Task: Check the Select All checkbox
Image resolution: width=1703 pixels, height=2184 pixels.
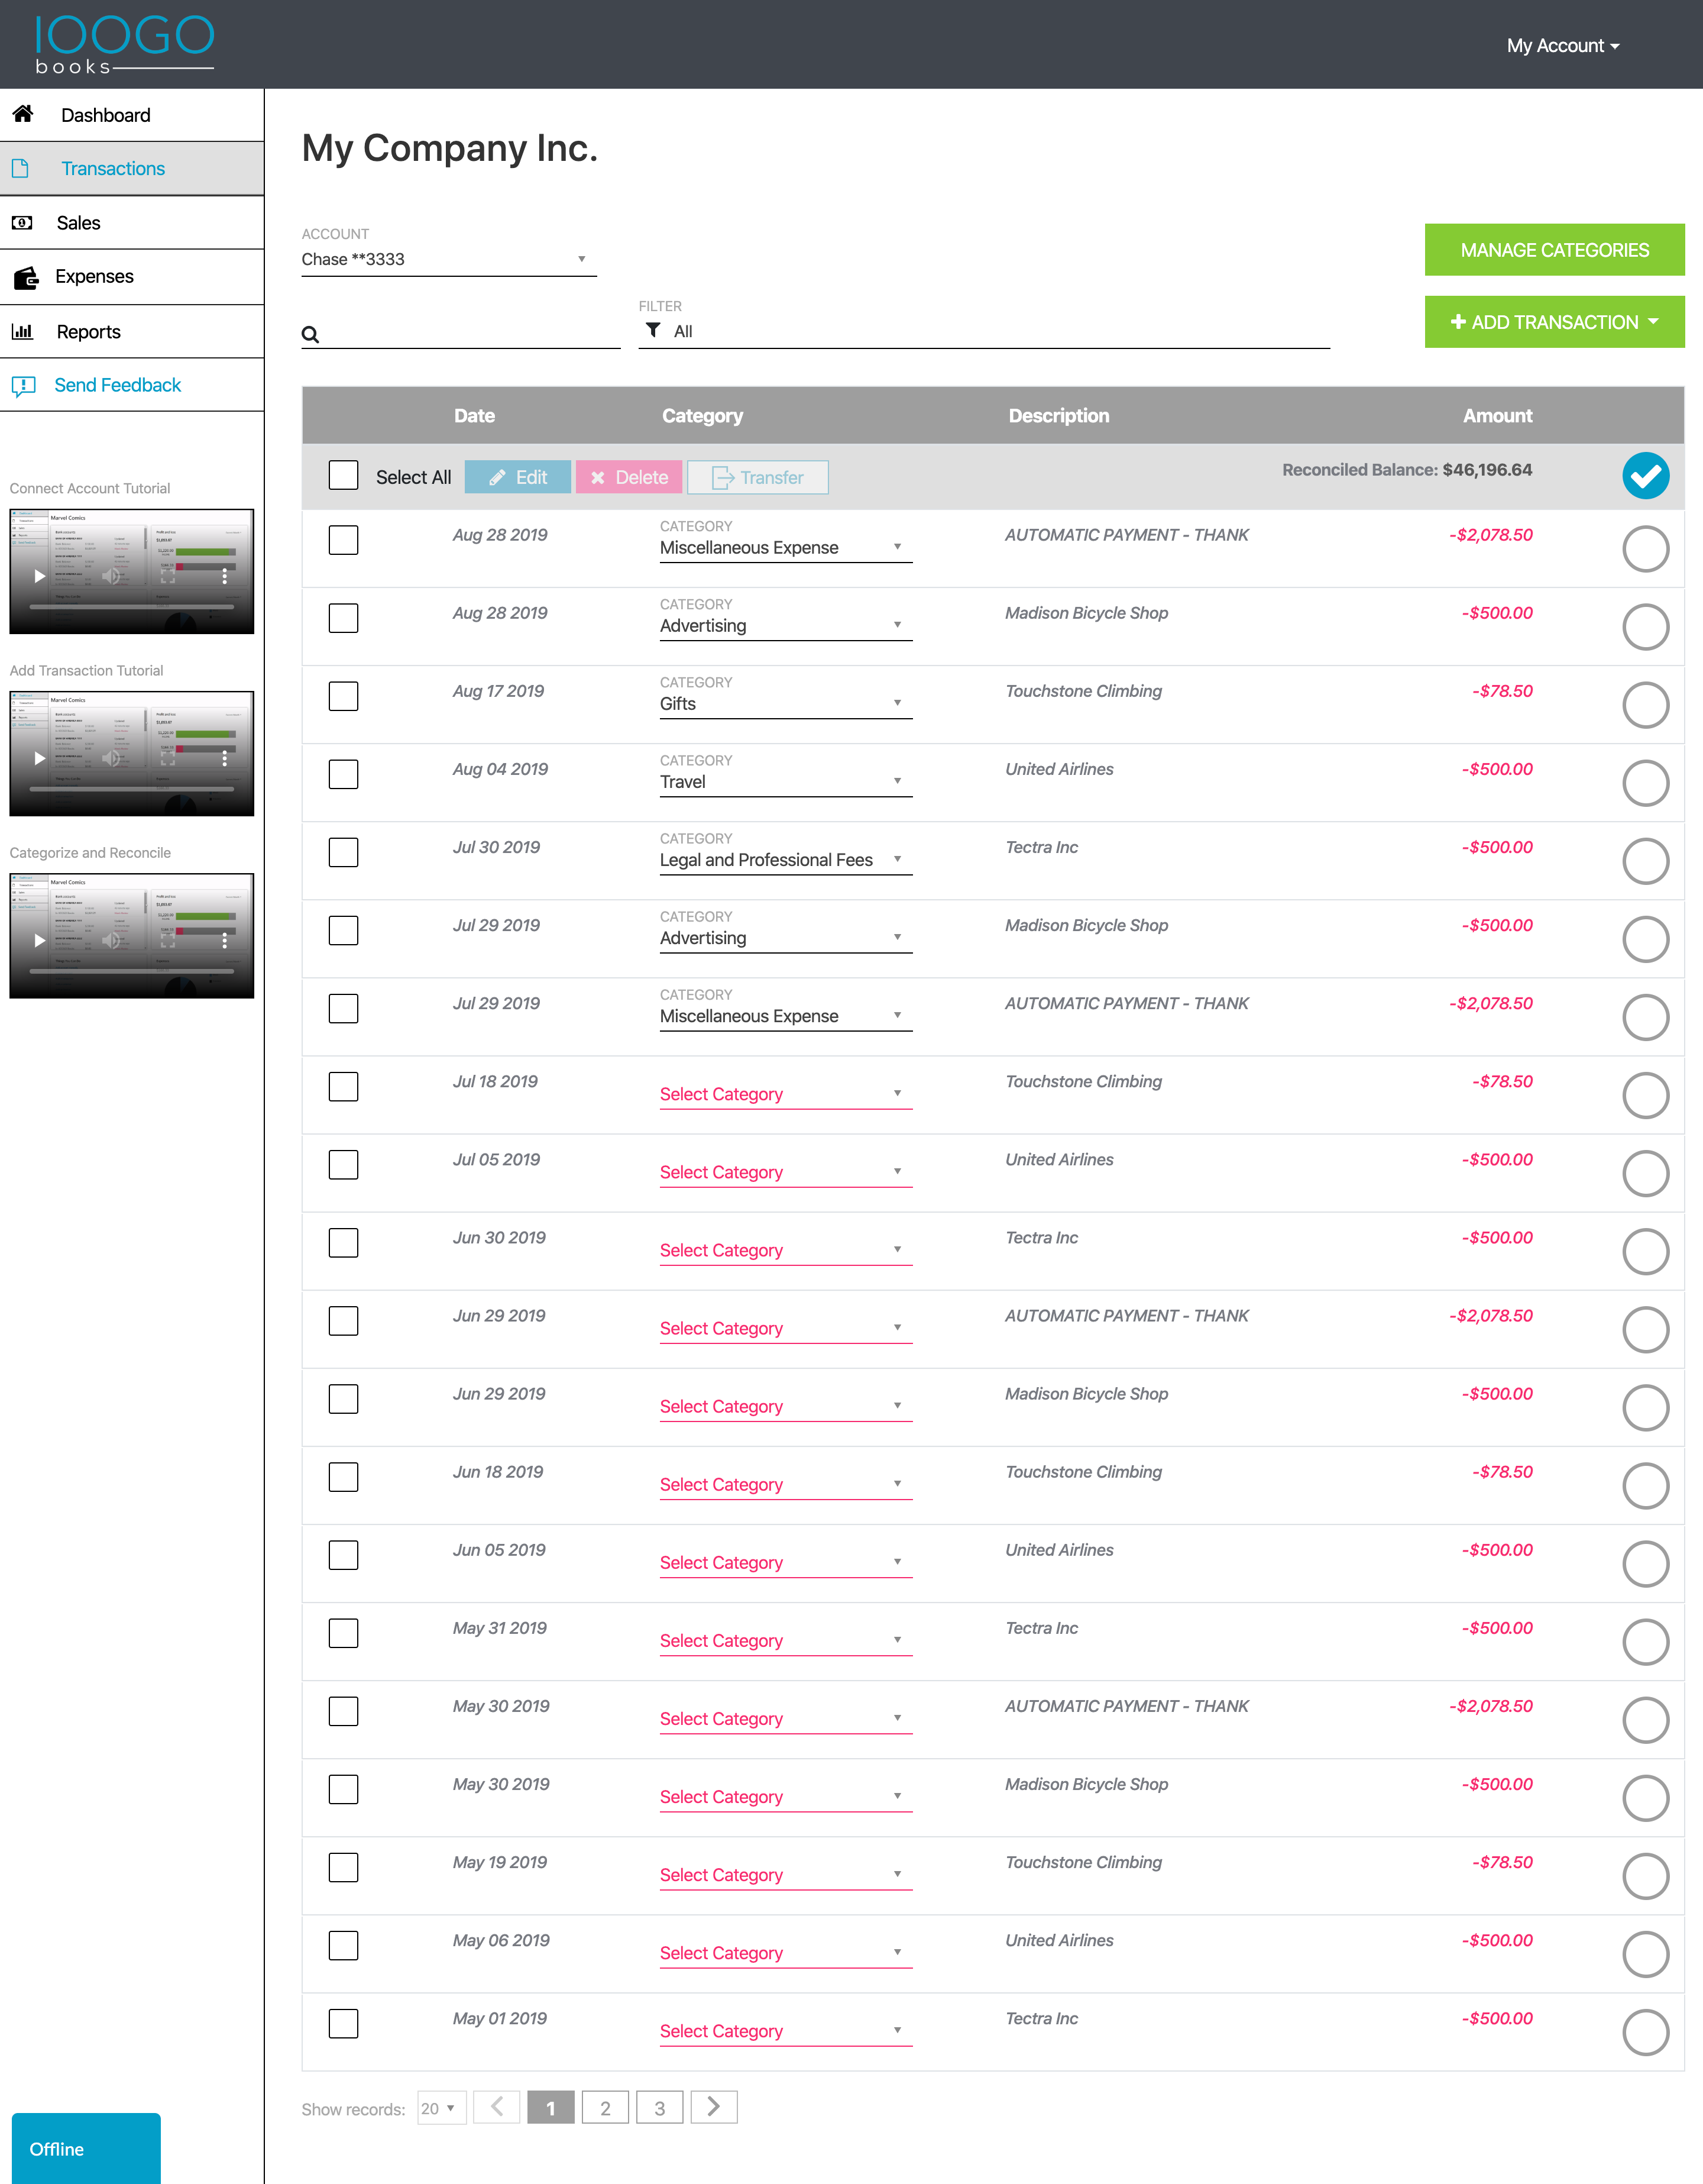Action: (x=344, y=475)
